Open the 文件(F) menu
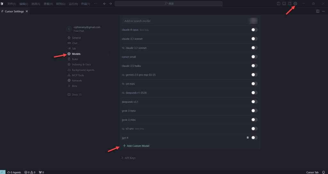The width and height of the screenshot is (328, 174). coord(12,4)
